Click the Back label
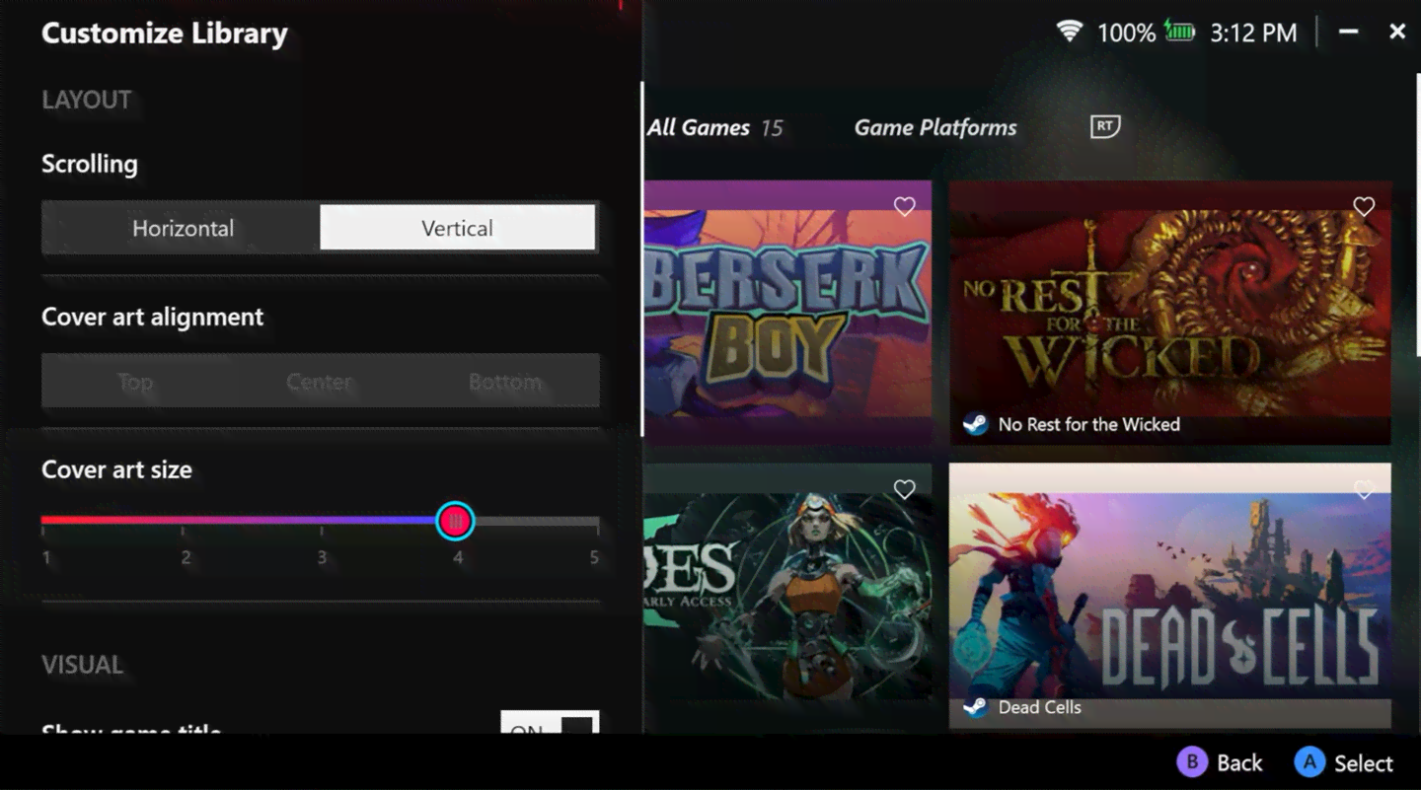 1239,763
